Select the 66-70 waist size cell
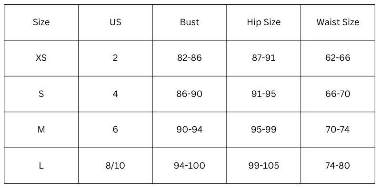381x190 pixels. [x=338, y=94]
